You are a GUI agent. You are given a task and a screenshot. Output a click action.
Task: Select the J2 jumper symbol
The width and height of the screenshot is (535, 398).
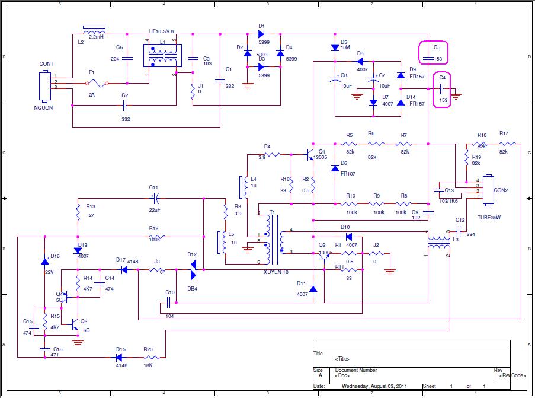[x=376, y=253]
